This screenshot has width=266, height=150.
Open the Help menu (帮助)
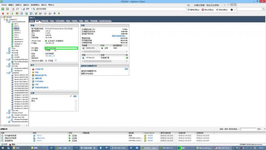tap(51, 5)
